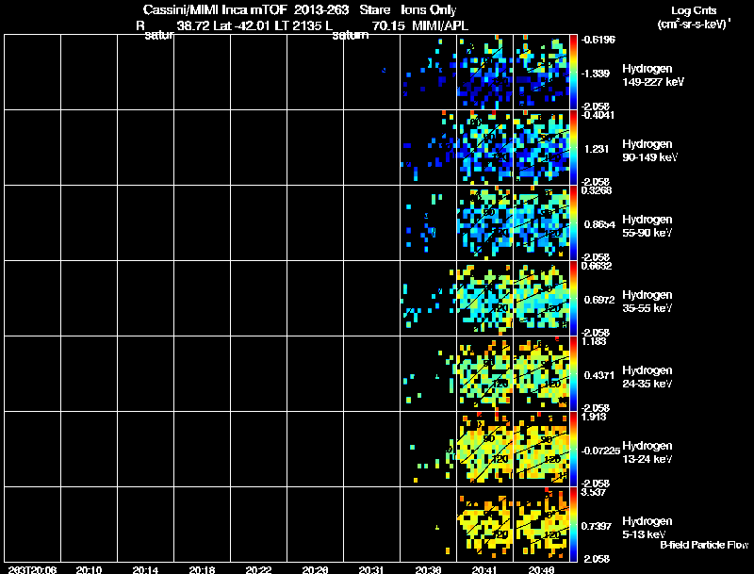Click the Hydrogen 55-90 keV label
The image size is (754, 574).
647,226
